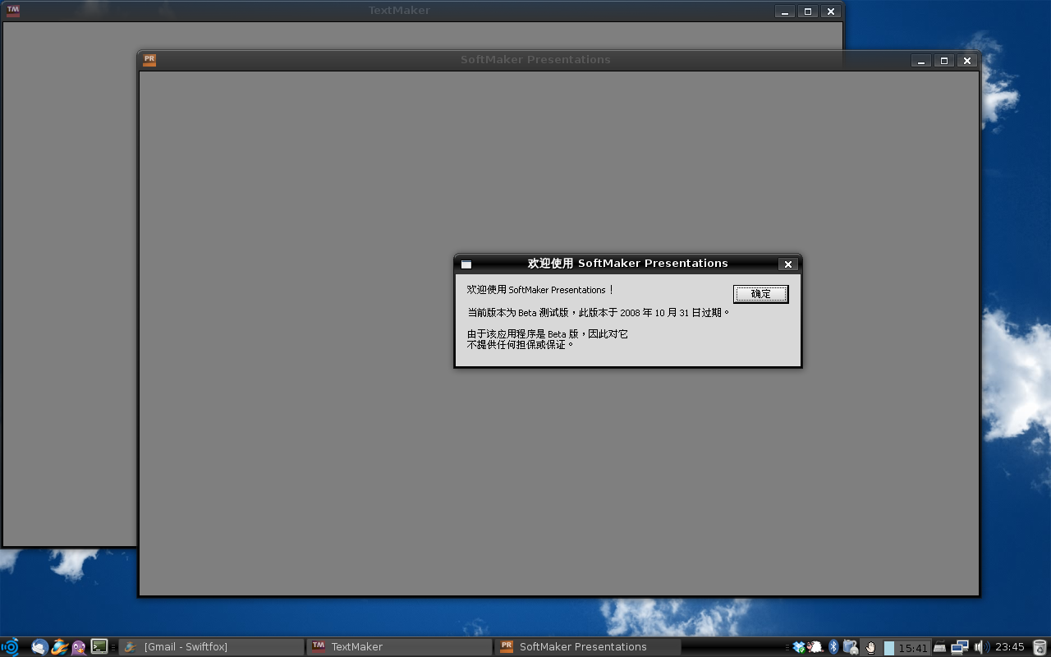The height and width of the screenshot is (657, 1051).
Task: Click the TM icon in TextMaker title bar
Action: click(13, 11)
